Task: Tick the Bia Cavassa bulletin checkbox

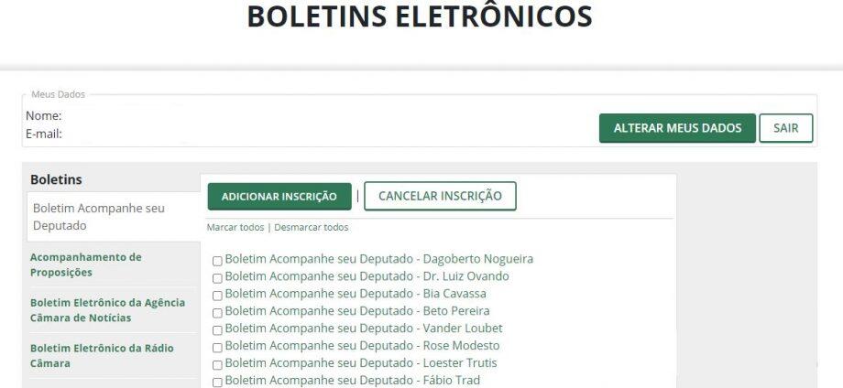Action: [217, 296]
